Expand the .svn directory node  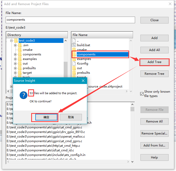point(15,45)
